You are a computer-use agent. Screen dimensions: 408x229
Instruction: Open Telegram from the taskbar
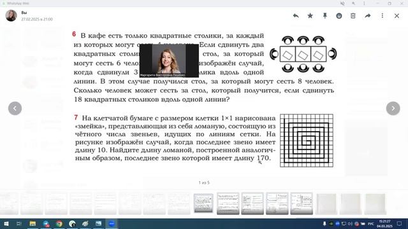click(x=46, y=223)
